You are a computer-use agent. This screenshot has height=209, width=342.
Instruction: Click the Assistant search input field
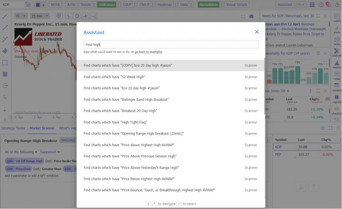pyautogui.click(x=171, y=44)
